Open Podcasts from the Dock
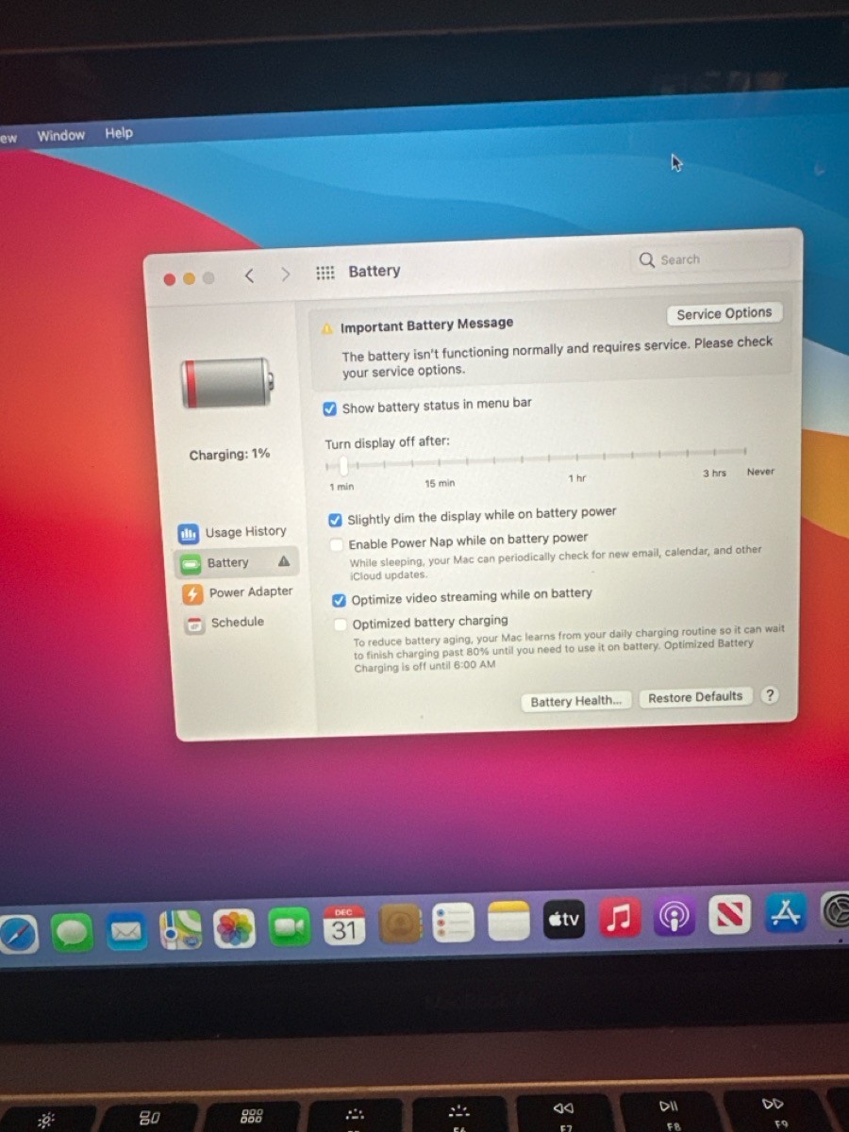This screenshot has width=849, height=1132. click(x=674, y=916)
